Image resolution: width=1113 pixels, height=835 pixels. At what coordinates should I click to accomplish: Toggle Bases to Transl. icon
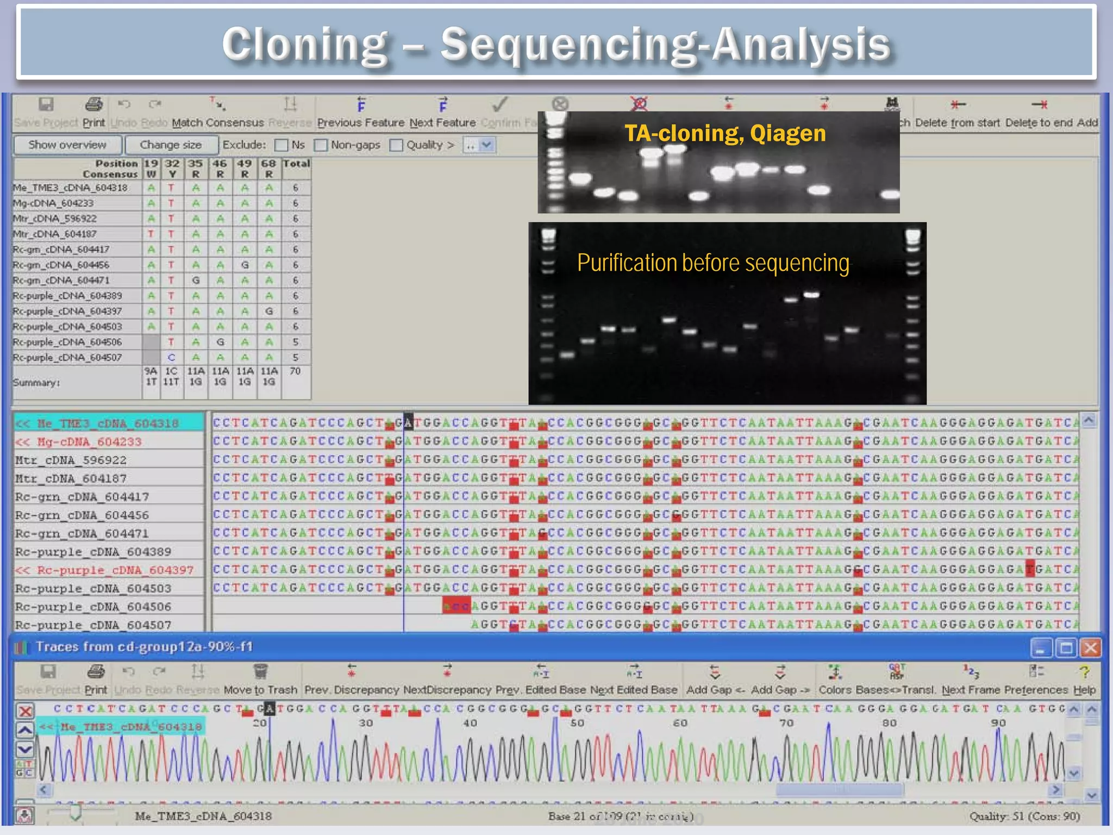[x=896, y=671]
